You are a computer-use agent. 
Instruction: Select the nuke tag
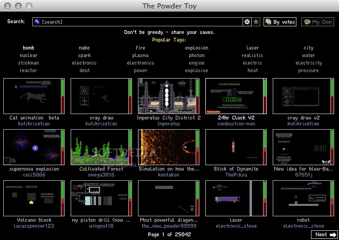coord(84,48)
